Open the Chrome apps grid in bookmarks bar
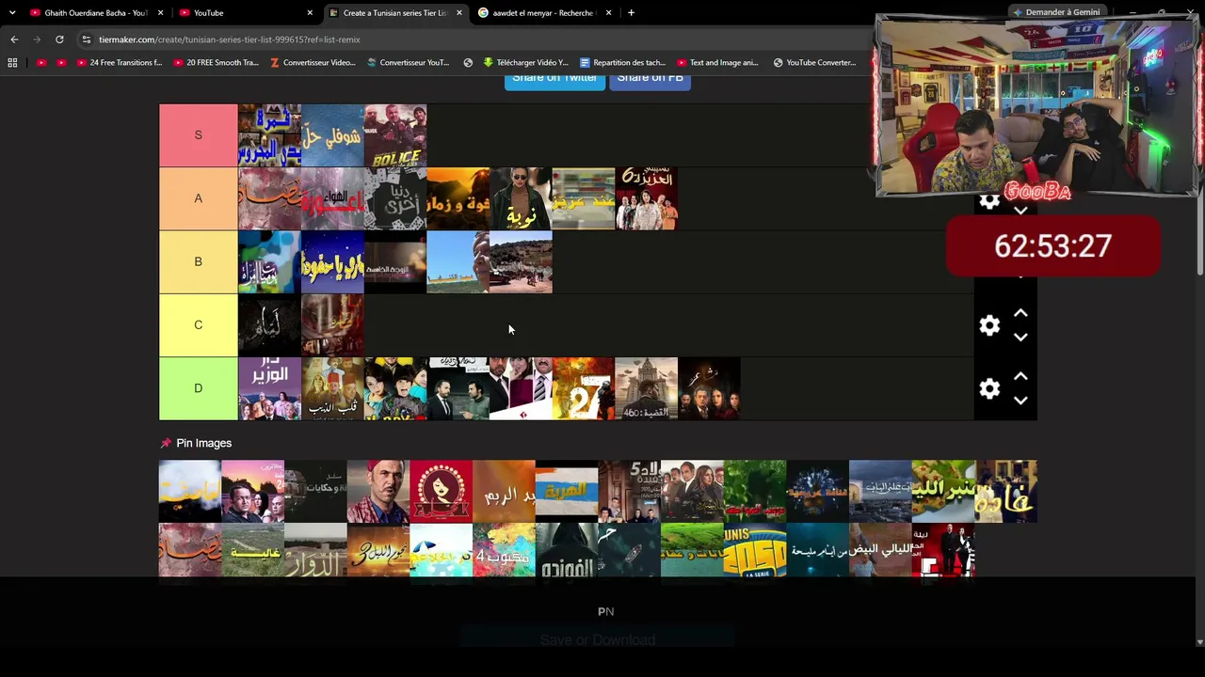Screen dimensions: 1205x677 coord(12,63)
